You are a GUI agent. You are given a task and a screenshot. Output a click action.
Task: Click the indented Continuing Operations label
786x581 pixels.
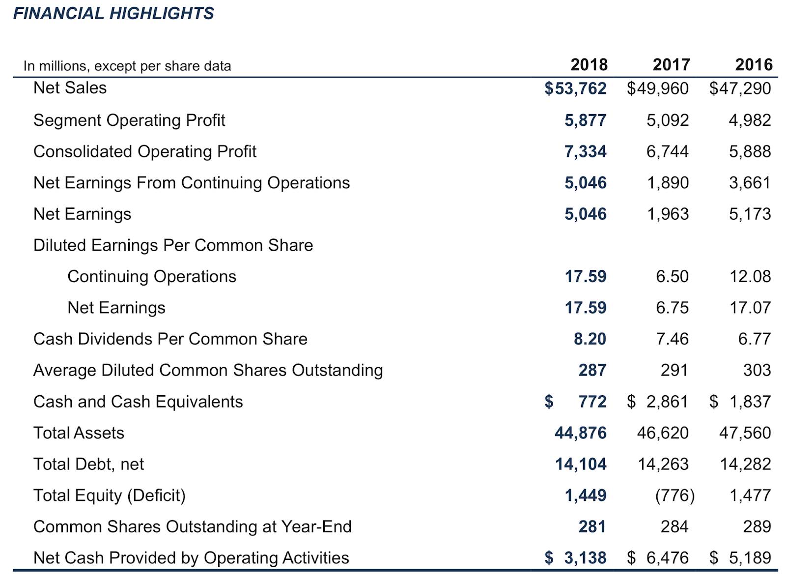click(152, 277)
